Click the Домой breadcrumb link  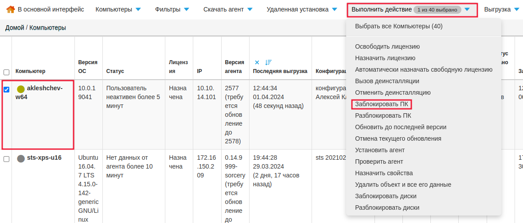coord(15,28)
